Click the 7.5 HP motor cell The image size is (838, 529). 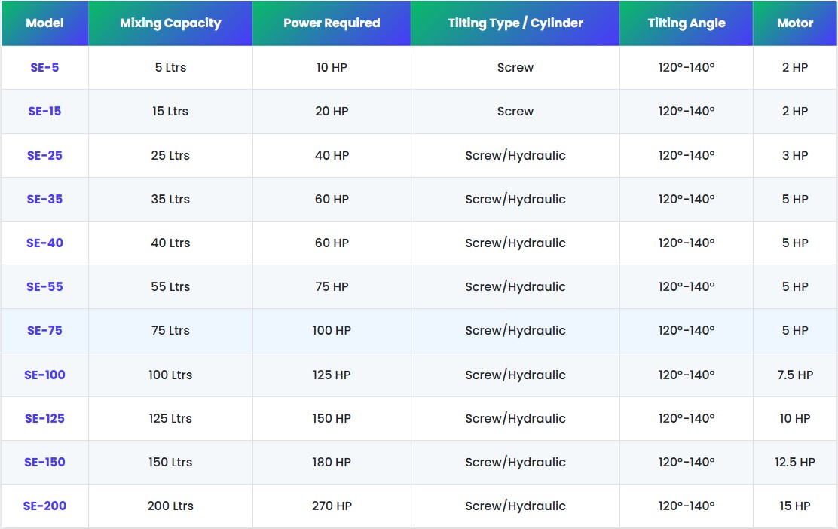pyautogui.click(x=795, y=375)
